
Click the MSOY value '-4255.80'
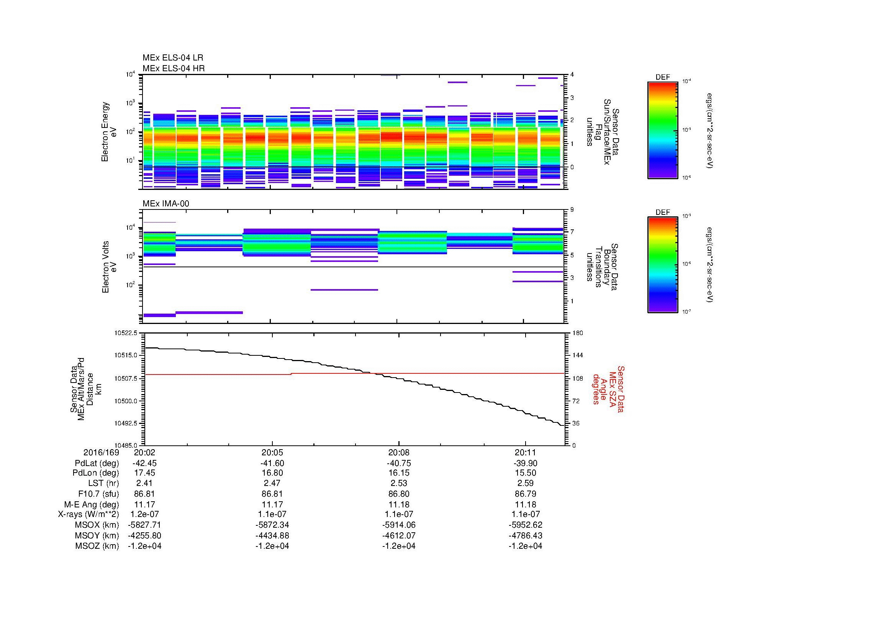(x=144, y=535)
